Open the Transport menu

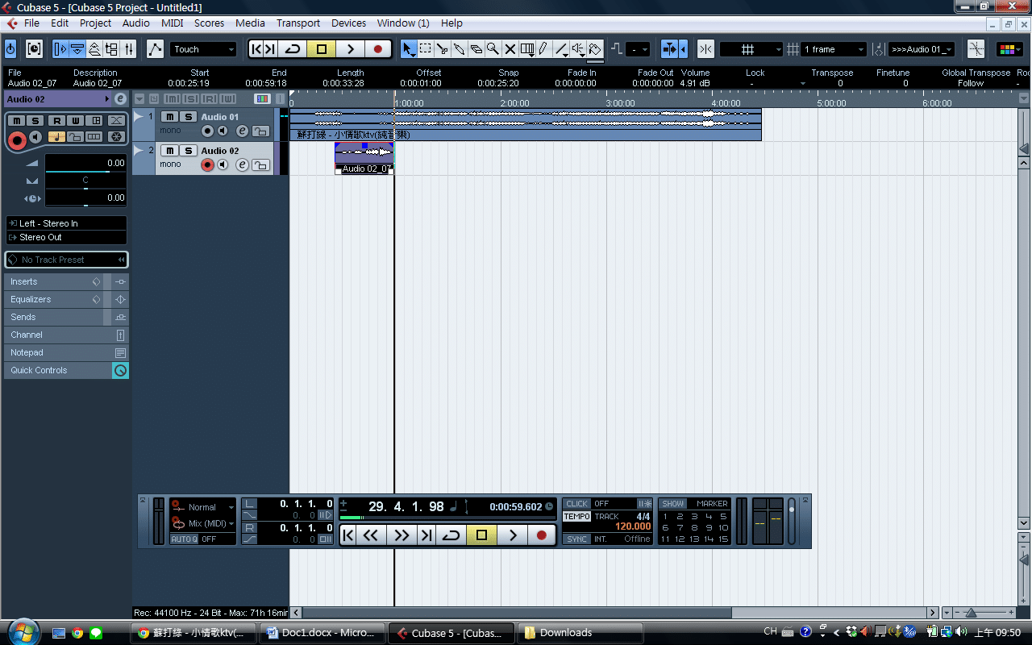tap(298, 23)
